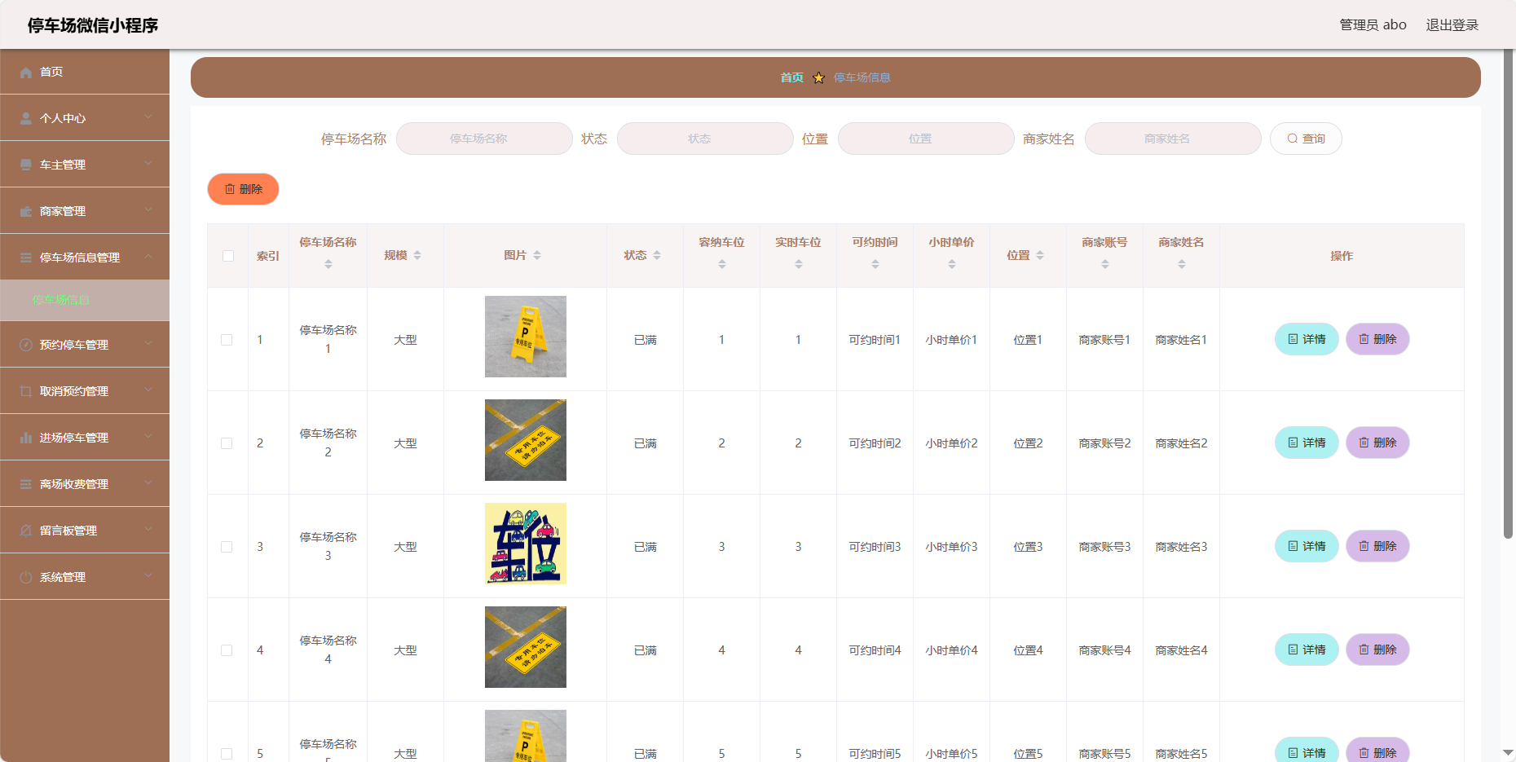Expand the 取消预约管理 submenu chevron
1516x762 pixels.
[x=148, y=390]
